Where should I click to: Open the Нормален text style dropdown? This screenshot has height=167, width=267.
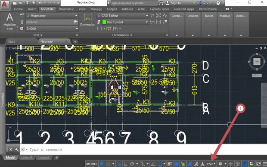tap(52, 16)
